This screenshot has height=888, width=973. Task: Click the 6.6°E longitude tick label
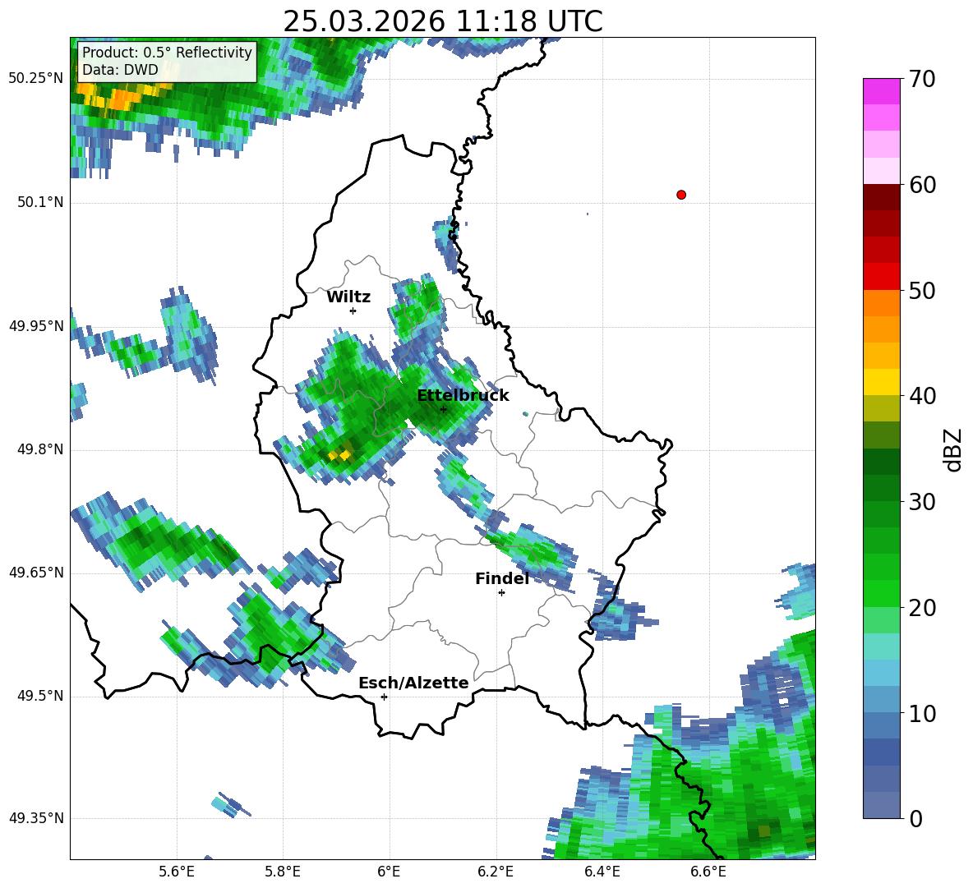click(708, 872)
